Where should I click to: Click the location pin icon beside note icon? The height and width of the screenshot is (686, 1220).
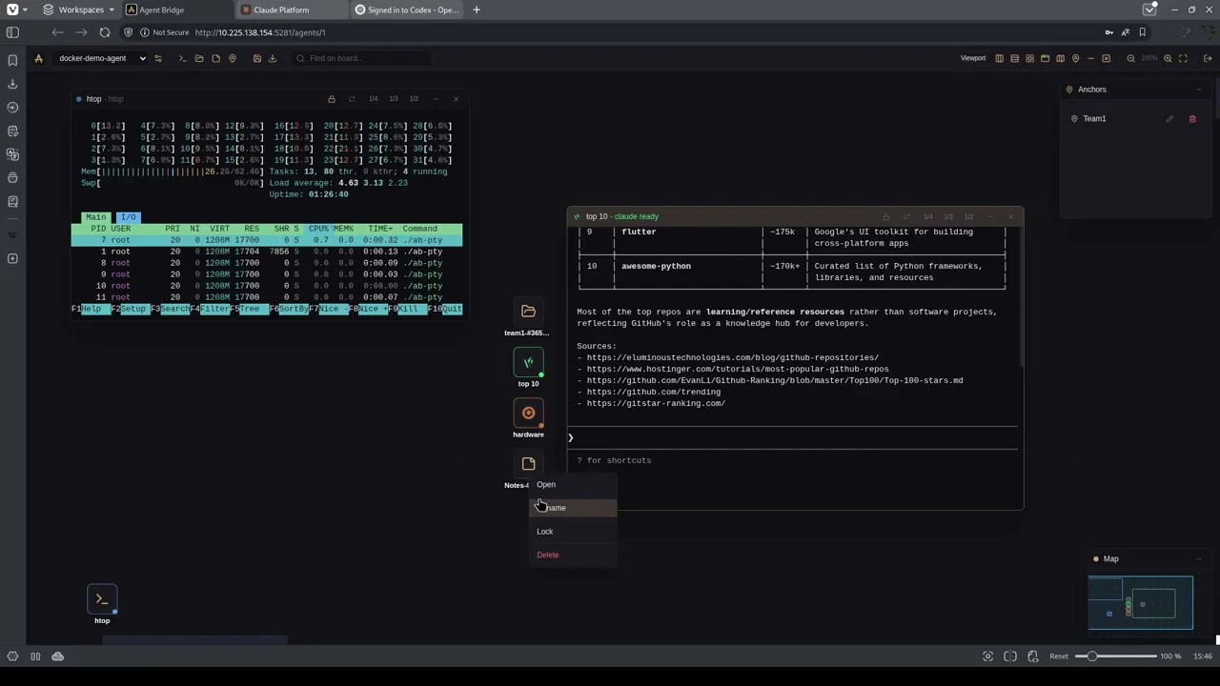(234, 58)
